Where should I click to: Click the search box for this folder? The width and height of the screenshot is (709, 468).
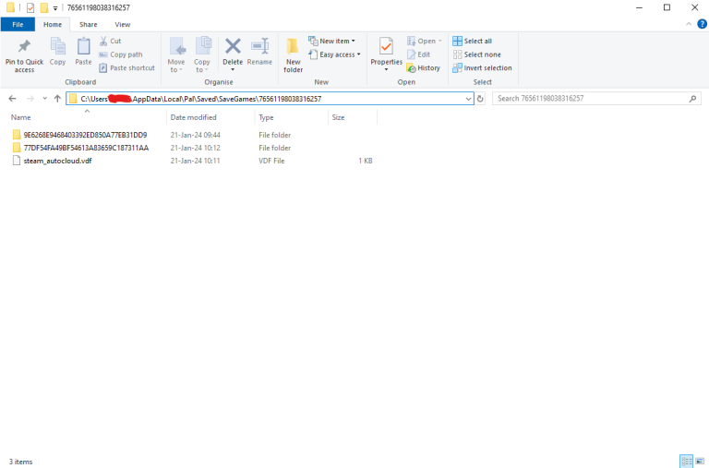[x=591, y=99]
